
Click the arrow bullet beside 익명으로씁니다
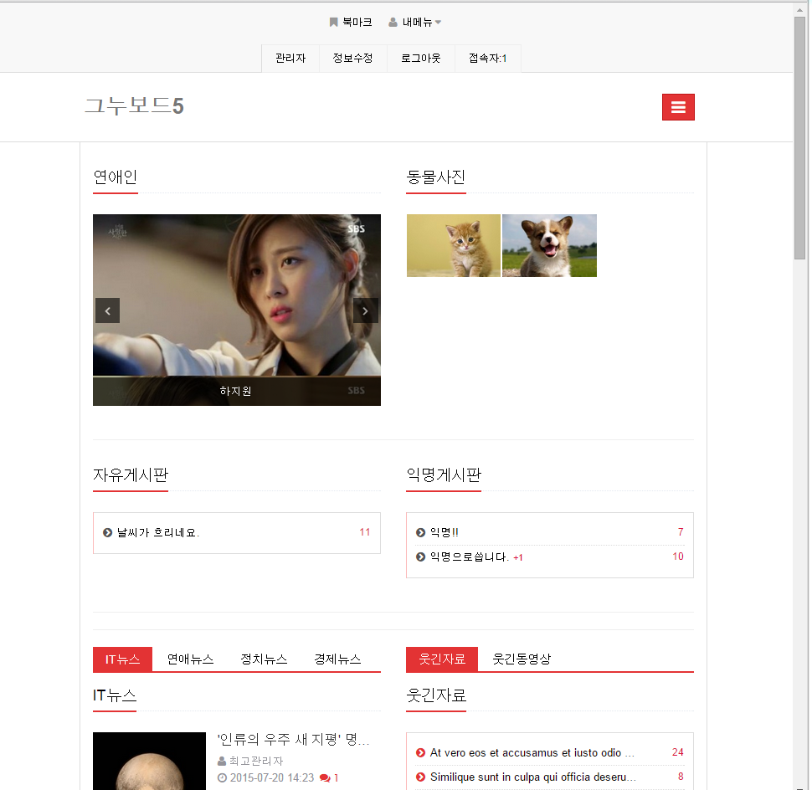tap(420, 557)
